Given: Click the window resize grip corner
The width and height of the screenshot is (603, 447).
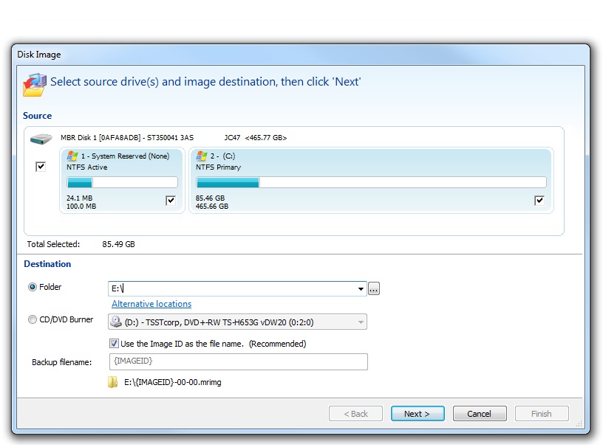Looking at the screenshot, I should tap(579, 423).
